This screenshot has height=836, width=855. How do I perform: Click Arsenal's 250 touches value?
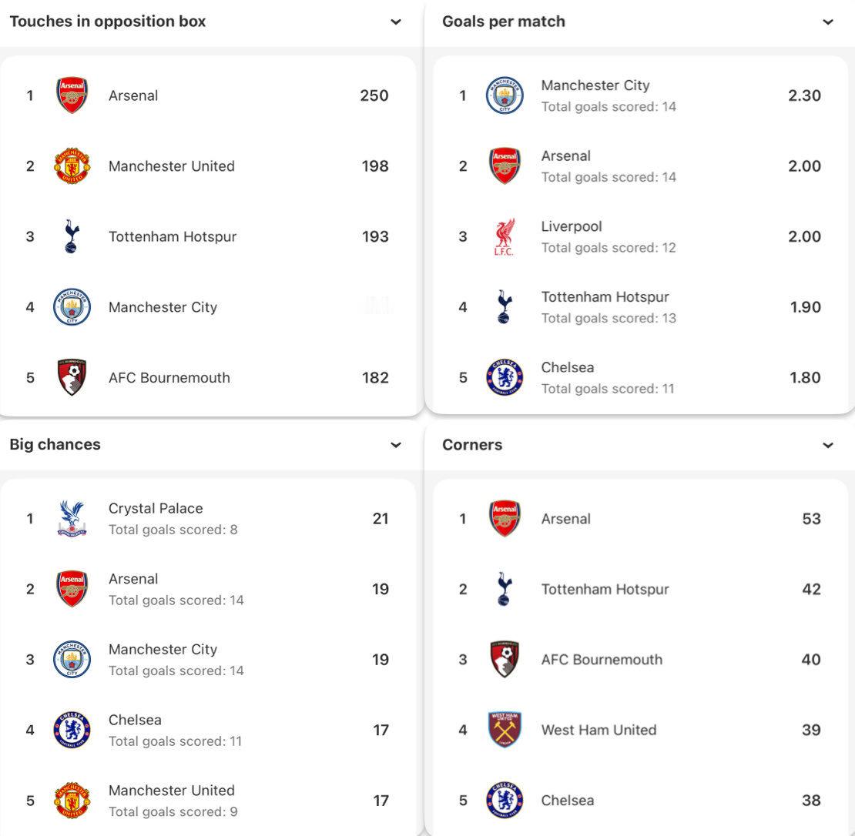point(374,95)
